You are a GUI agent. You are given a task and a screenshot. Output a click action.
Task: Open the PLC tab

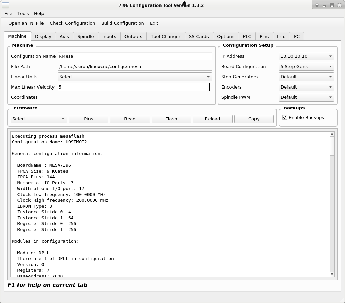pyautogui.click(x=247, y=37)
